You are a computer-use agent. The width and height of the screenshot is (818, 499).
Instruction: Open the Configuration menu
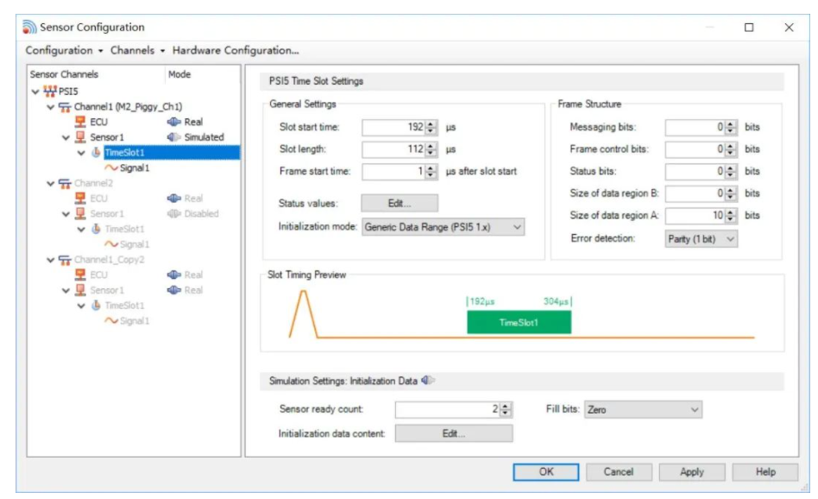(x=64, y=51)
